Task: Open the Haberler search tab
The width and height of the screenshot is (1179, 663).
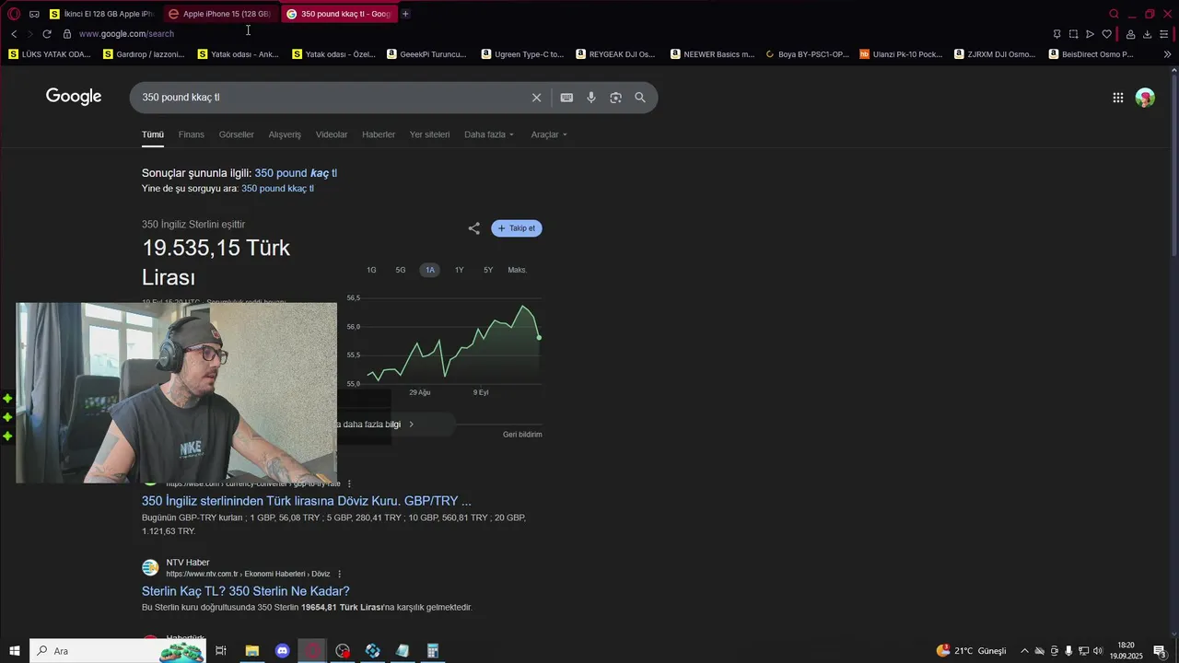Action: coord(379,134)
